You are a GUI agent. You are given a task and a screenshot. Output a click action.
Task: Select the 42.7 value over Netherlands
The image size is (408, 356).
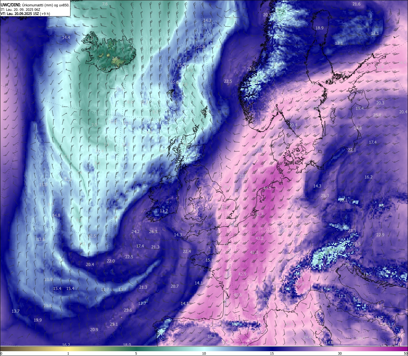pos(259,214)
